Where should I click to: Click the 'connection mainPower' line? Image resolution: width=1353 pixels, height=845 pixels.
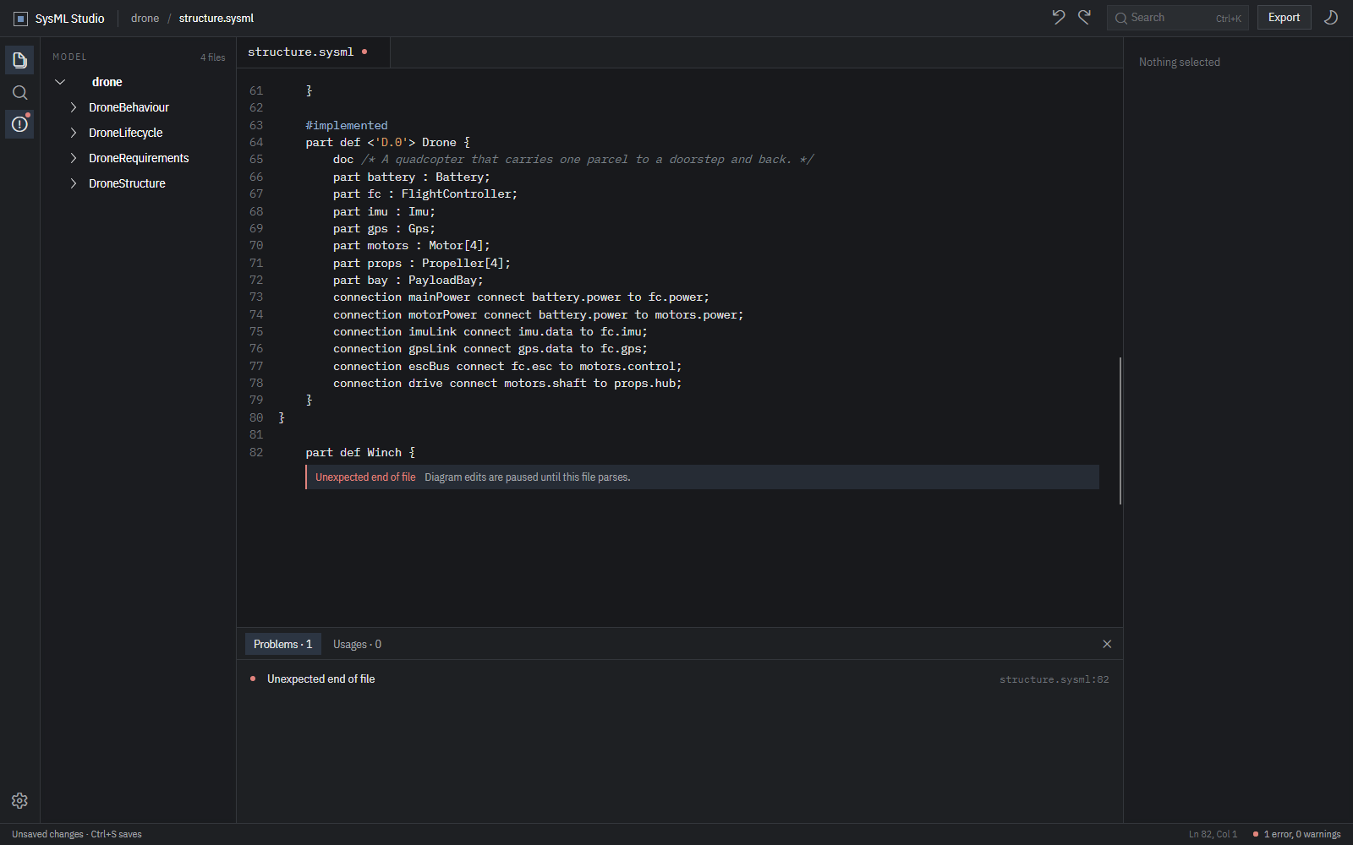click(521, 297)
